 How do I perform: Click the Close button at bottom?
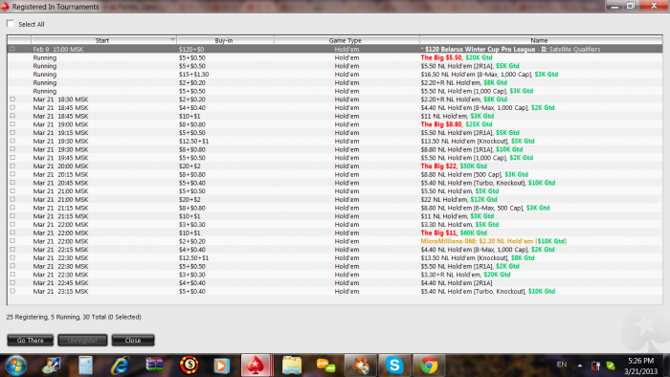[x=133, y=341]
